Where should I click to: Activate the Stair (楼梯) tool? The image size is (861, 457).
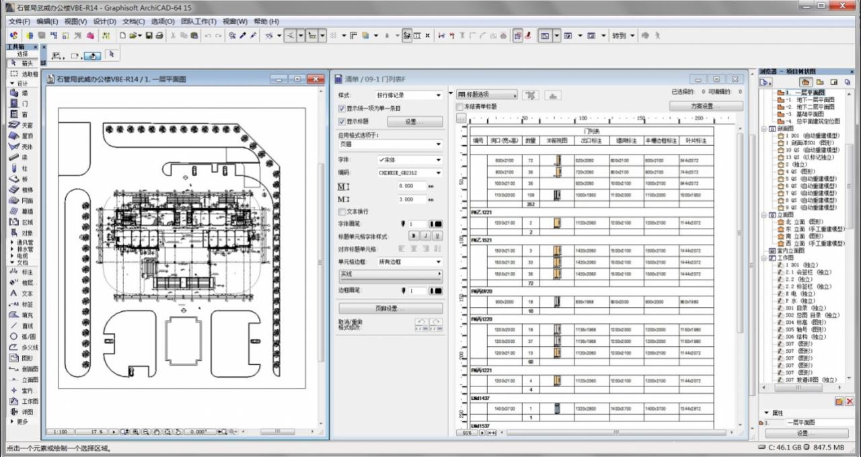click(x=20, y=190)
